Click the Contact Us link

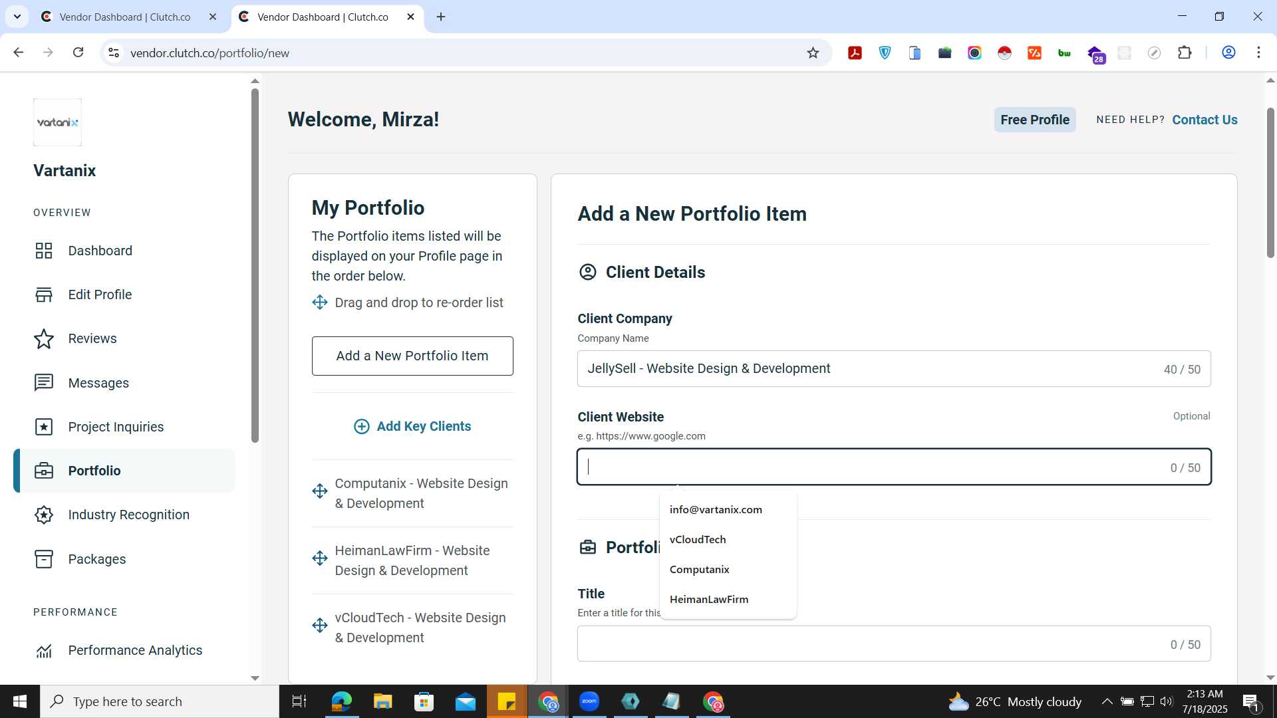point(1205,120)
